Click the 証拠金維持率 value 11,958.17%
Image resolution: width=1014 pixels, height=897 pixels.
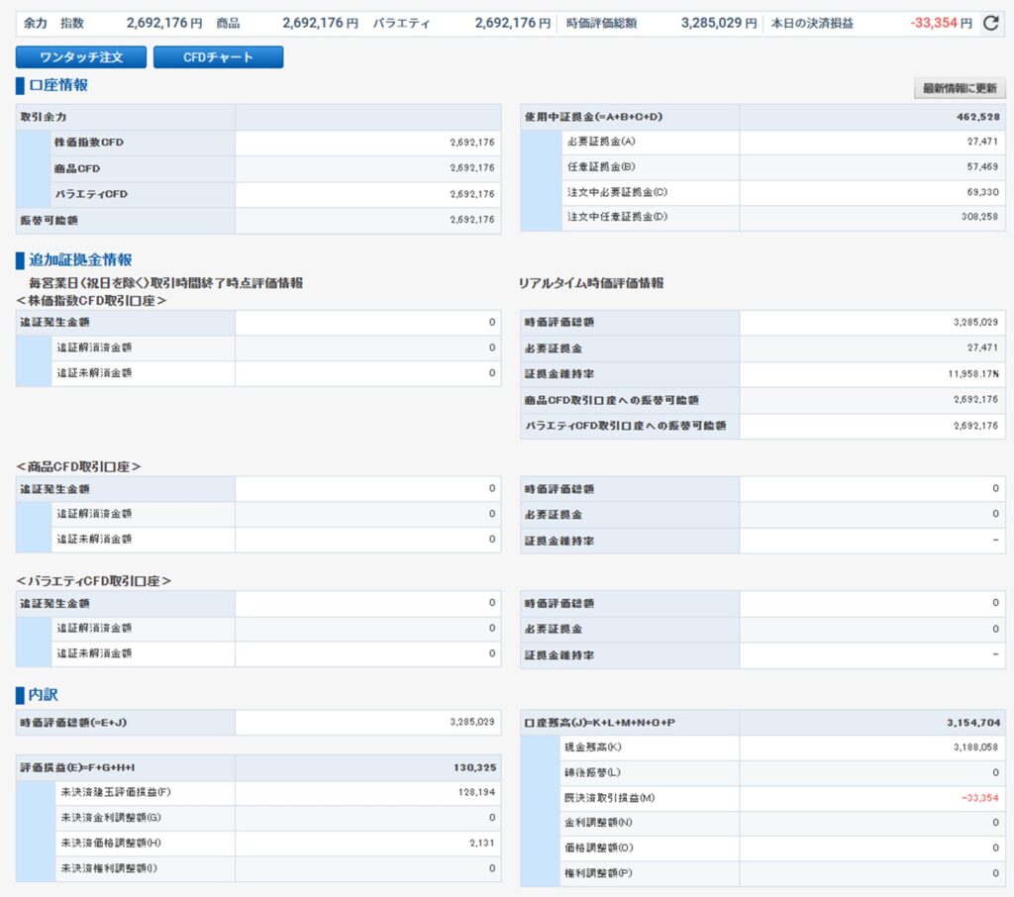tap(972, 374)
